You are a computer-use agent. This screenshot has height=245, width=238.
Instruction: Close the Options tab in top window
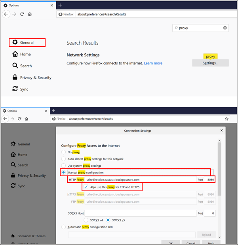pyautogui.click(x=51, y=6)
